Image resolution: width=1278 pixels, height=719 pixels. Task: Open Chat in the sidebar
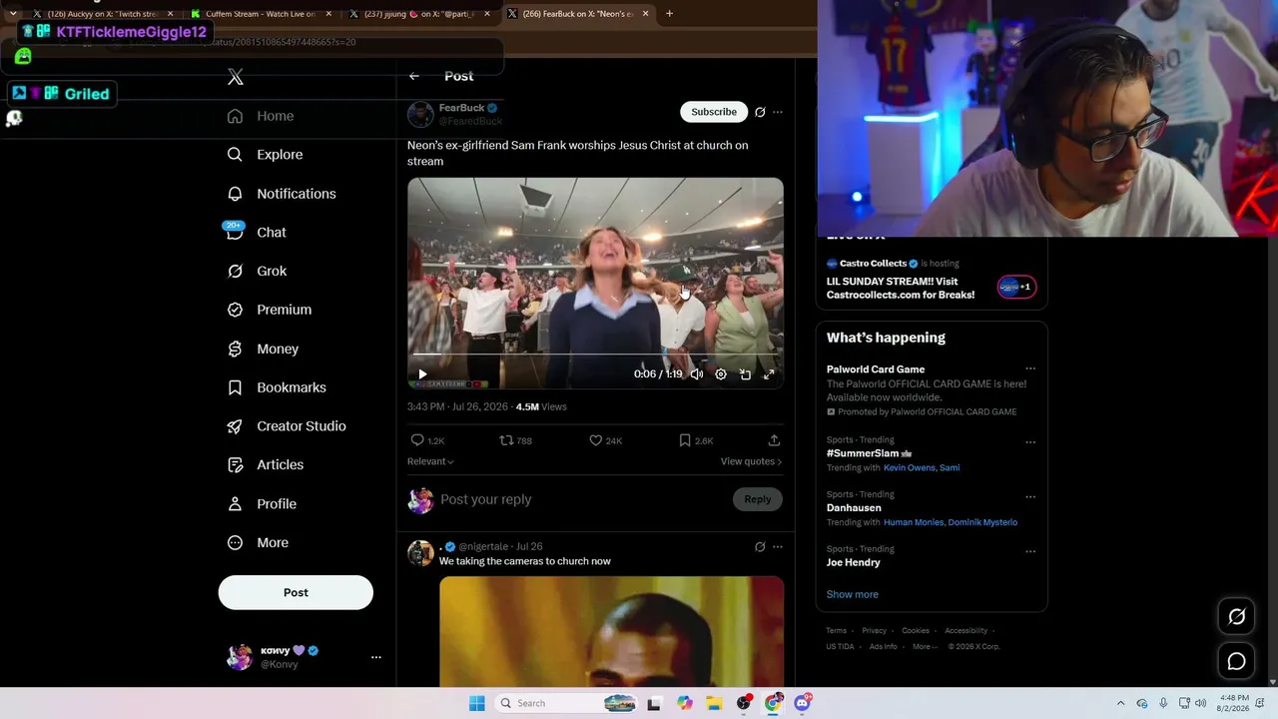coord(257,232)
